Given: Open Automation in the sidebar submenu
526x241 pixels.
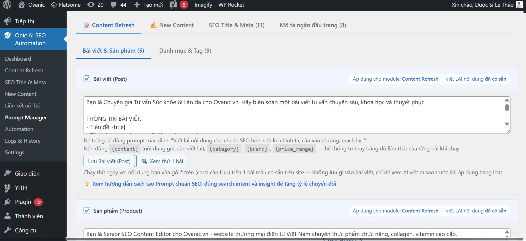Looking at the screenshot, I should (x=19, y=129).
